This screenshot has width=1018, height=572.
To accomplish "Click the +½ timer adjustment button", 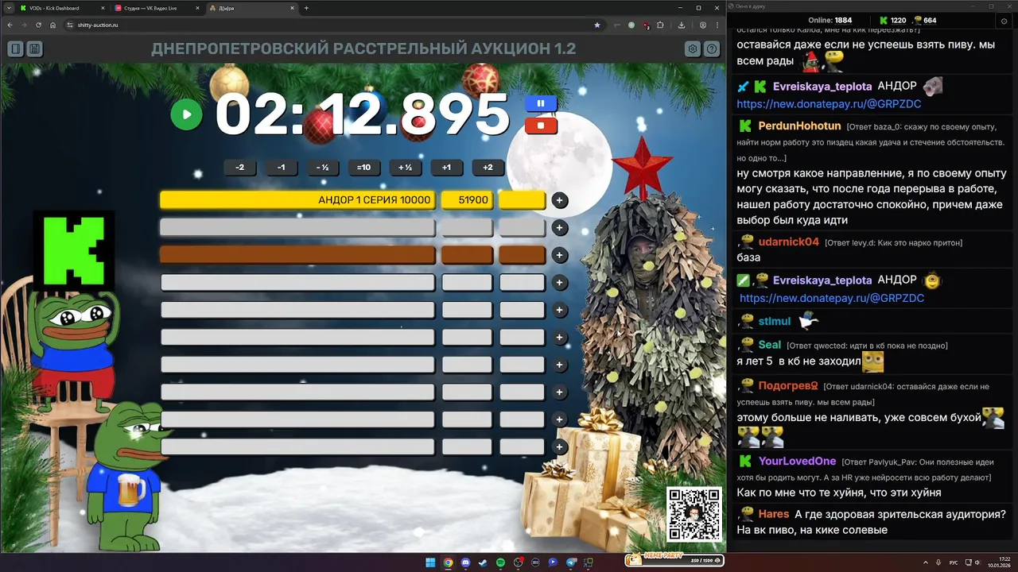I will click(x=405, y=168).
